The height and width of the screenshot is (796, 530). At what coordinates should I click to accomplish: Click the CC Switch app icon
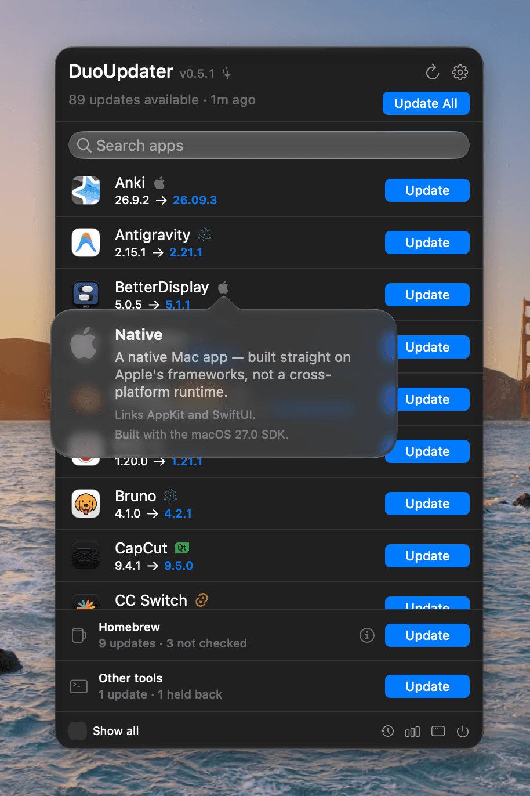point(86,602)
